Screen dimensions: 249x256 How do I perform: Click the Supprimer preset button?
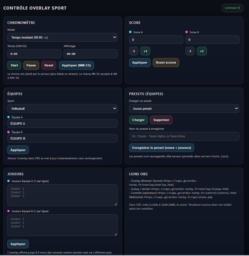point(161,120)
